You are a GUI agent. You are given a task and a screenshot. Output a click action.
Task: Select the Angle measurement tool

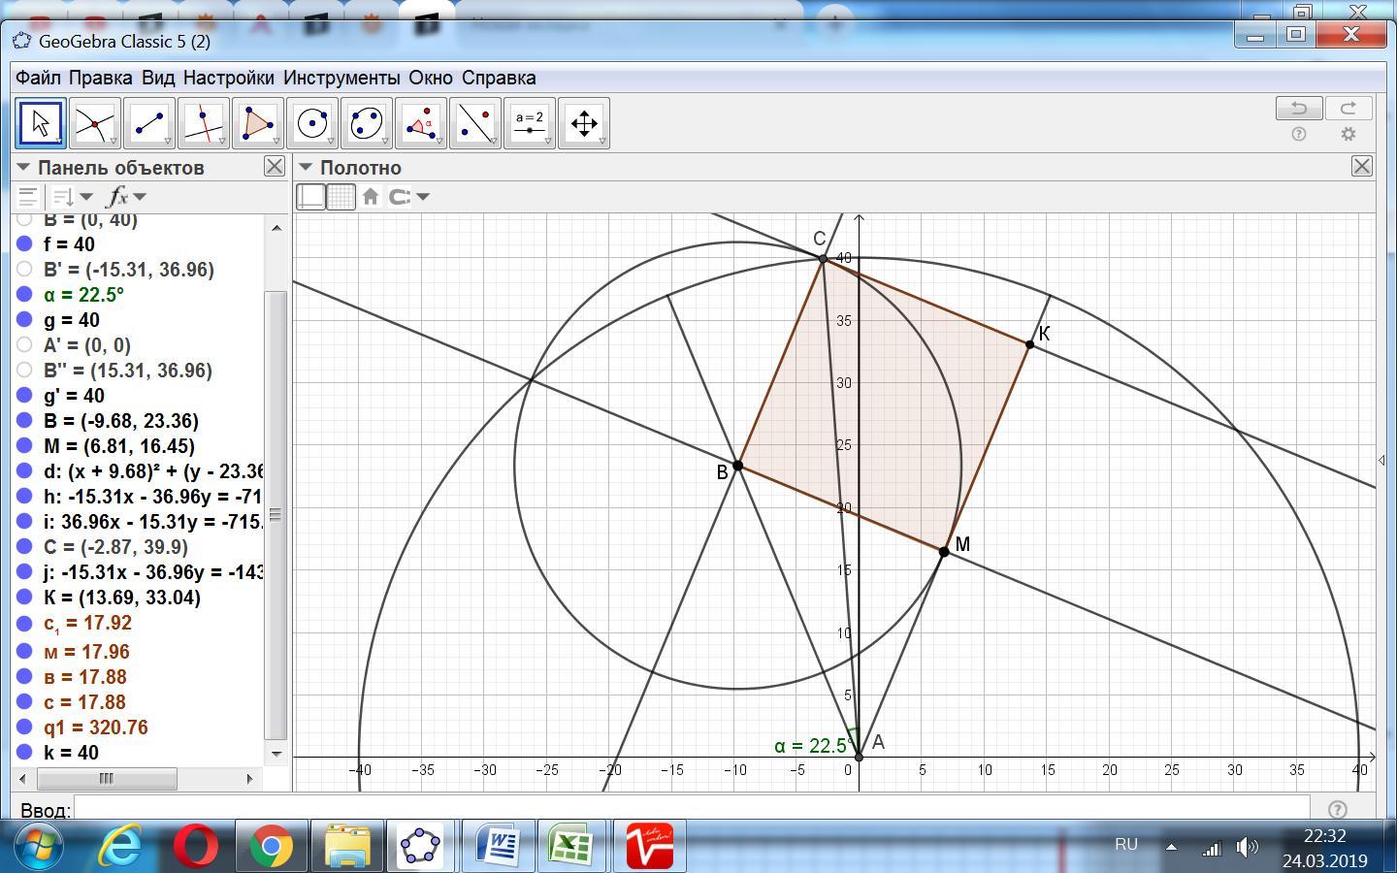tap(421, 123)
